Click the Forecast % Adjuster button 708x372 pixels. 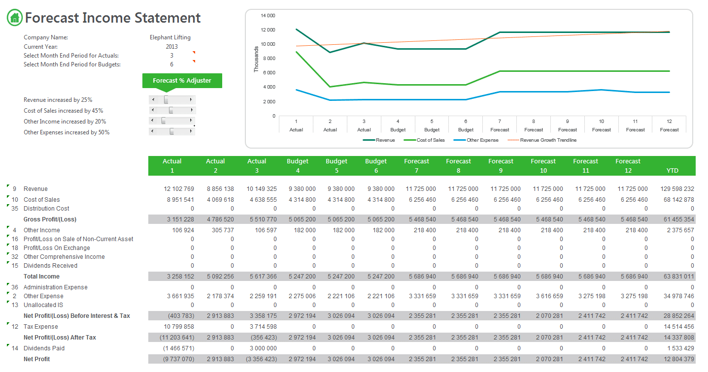pyautogui.click(x=182, y=81)
